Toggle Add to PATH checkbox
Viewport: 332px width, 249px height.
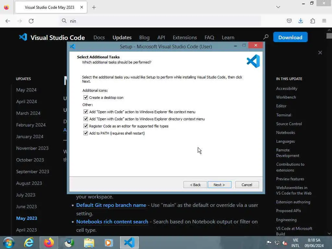(x=86, y=133)
